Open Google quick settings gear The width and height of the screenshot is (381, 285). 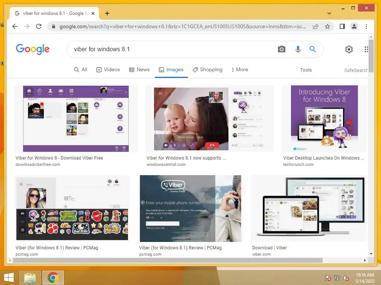point(349,49)
